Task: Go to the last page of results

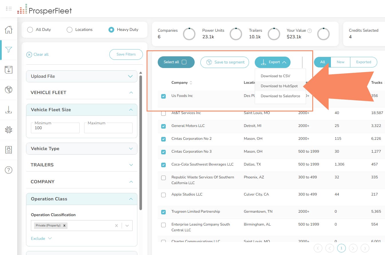Action: click(365, 248)
